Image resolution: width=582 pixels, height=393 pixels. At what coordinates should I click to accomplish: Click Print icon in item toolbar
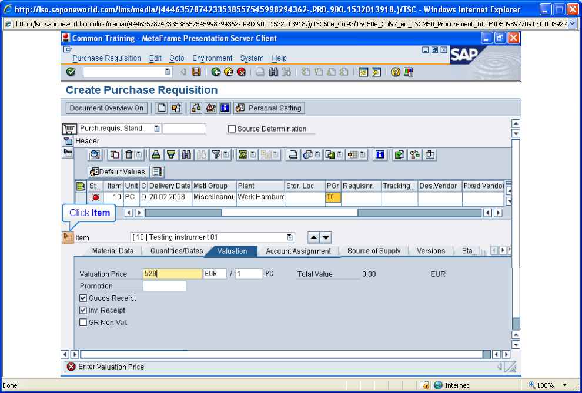click(293, 154)
